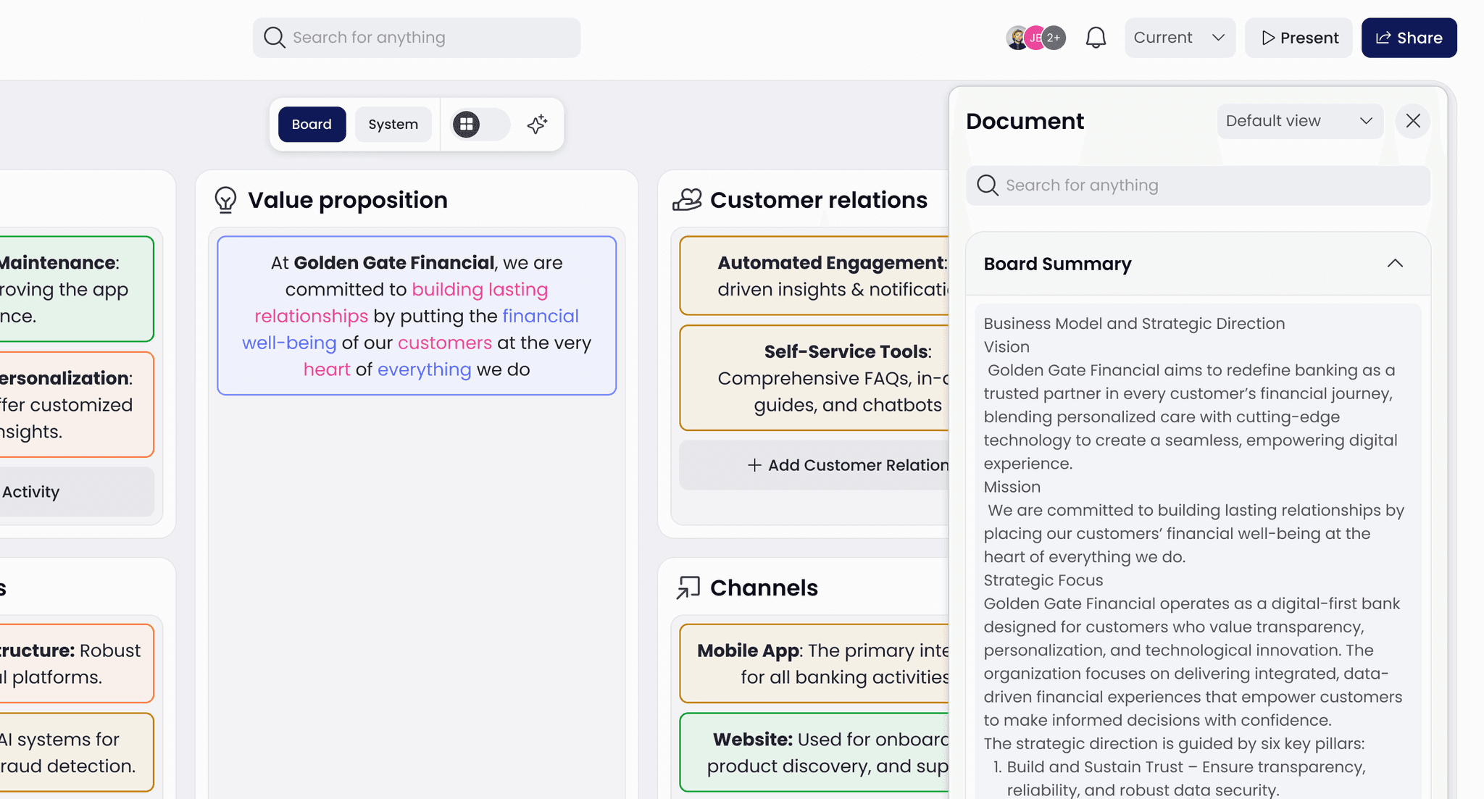1484x799 pixels.
Task: Click the AI sparkle icon in toolbar
Action: [x=537, y=125]
